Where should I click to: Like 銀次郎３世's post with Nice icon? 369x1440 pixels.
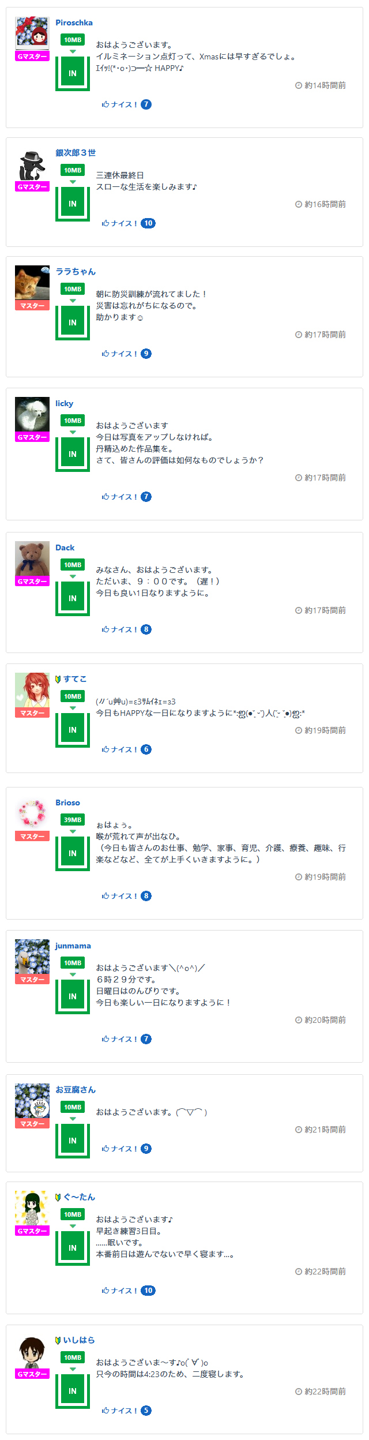[106, 223]
